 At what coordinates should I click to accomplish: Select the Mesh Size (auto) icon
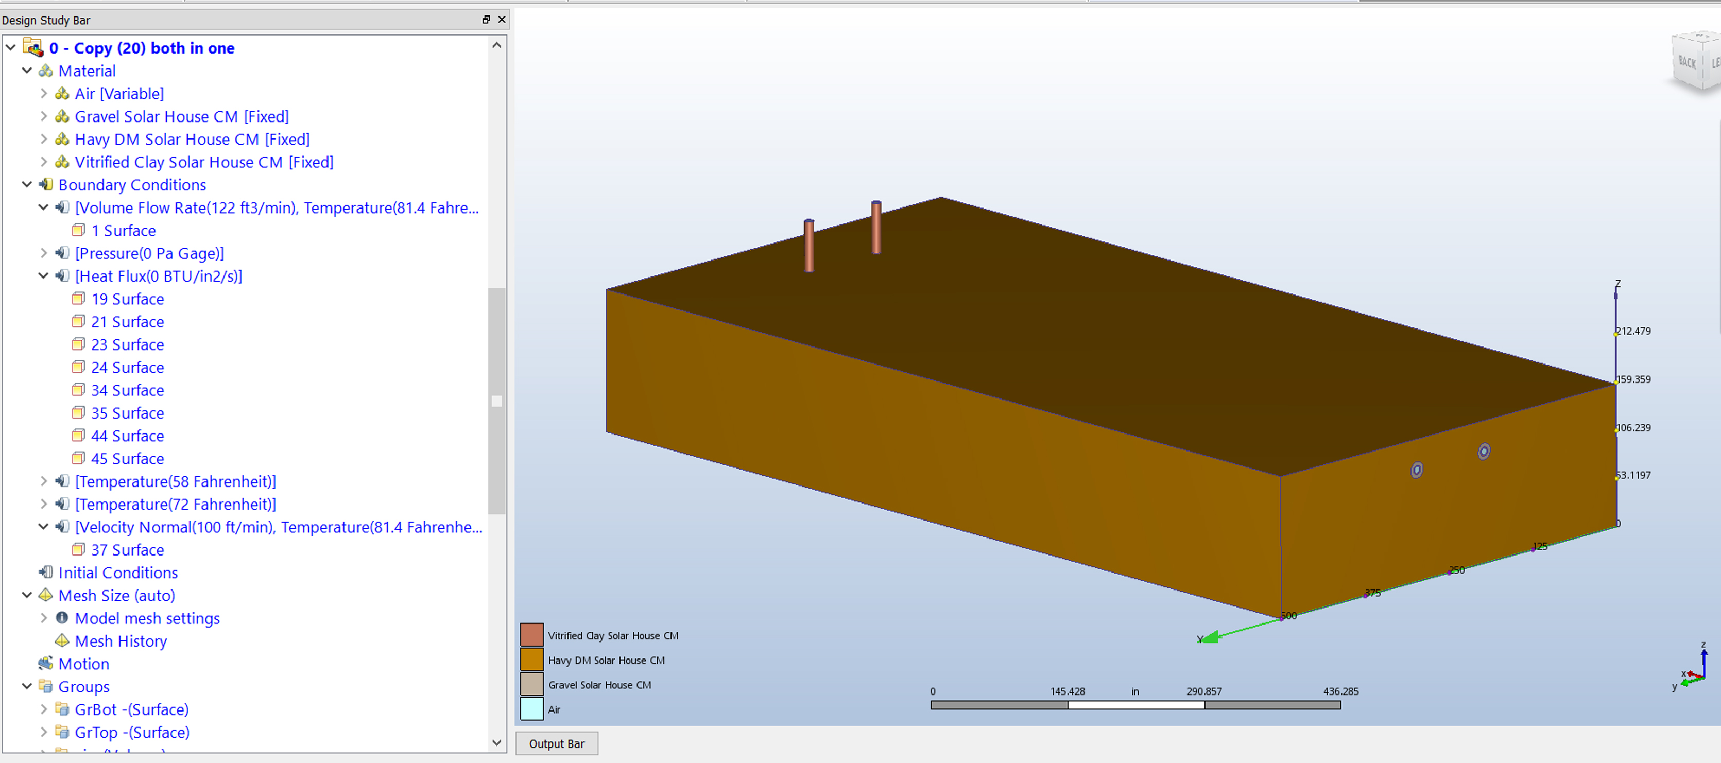click(45, 595)
